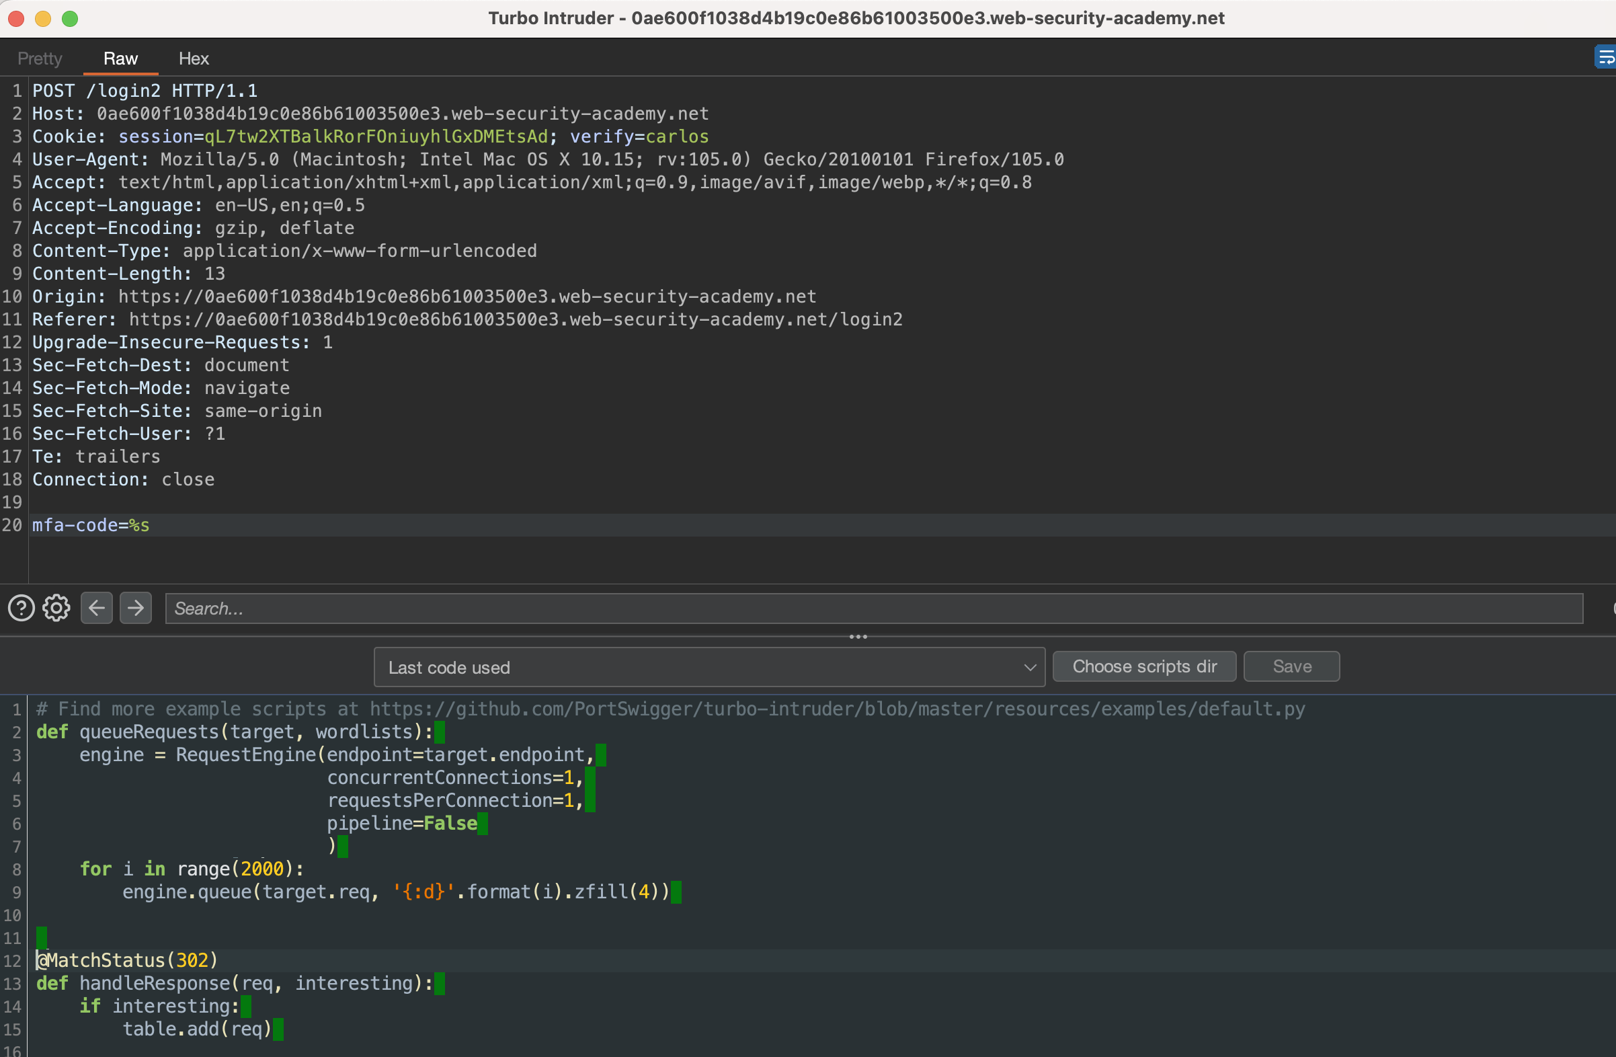1616x1057 pixels.
Task: Switch to the Hex tab
Action: click(x=194, y=58)
